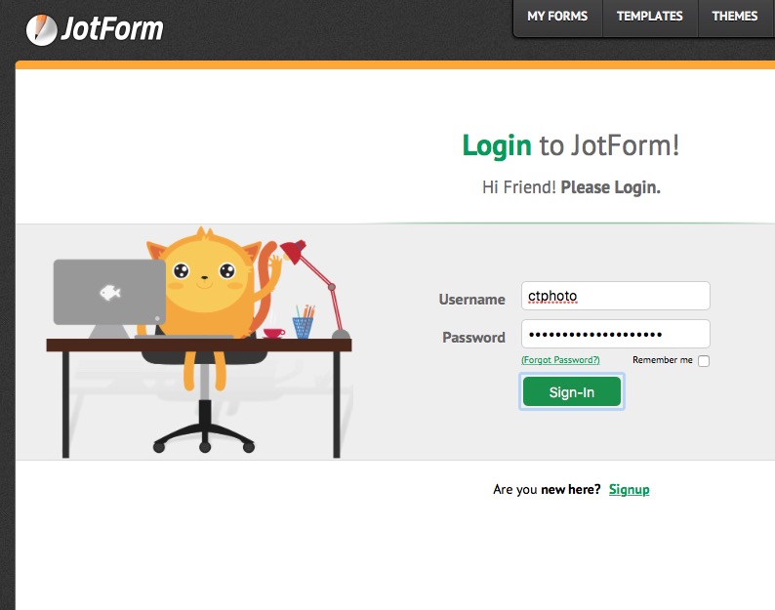The image size is (775, 610).
Task: Focus the Username field containing ctphoto
Action: click(615, 296)
